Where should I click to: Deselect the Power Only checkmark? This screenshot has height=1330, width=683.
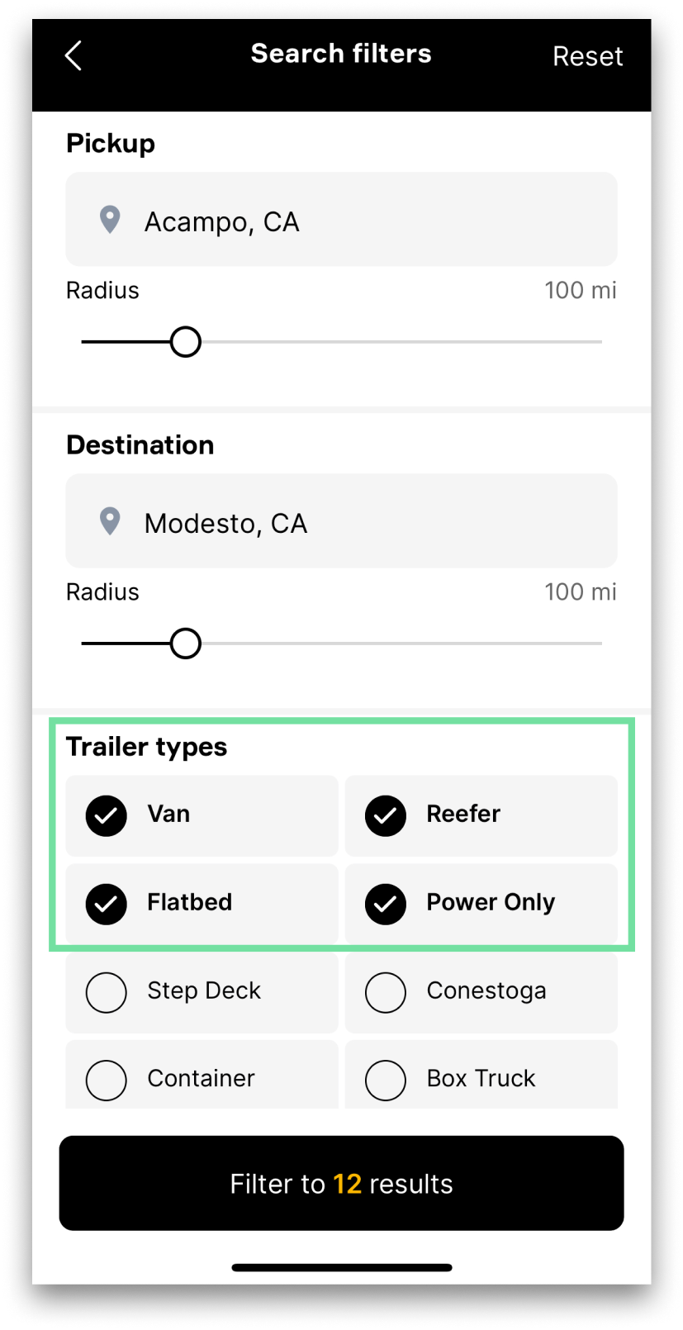point(386,904)
